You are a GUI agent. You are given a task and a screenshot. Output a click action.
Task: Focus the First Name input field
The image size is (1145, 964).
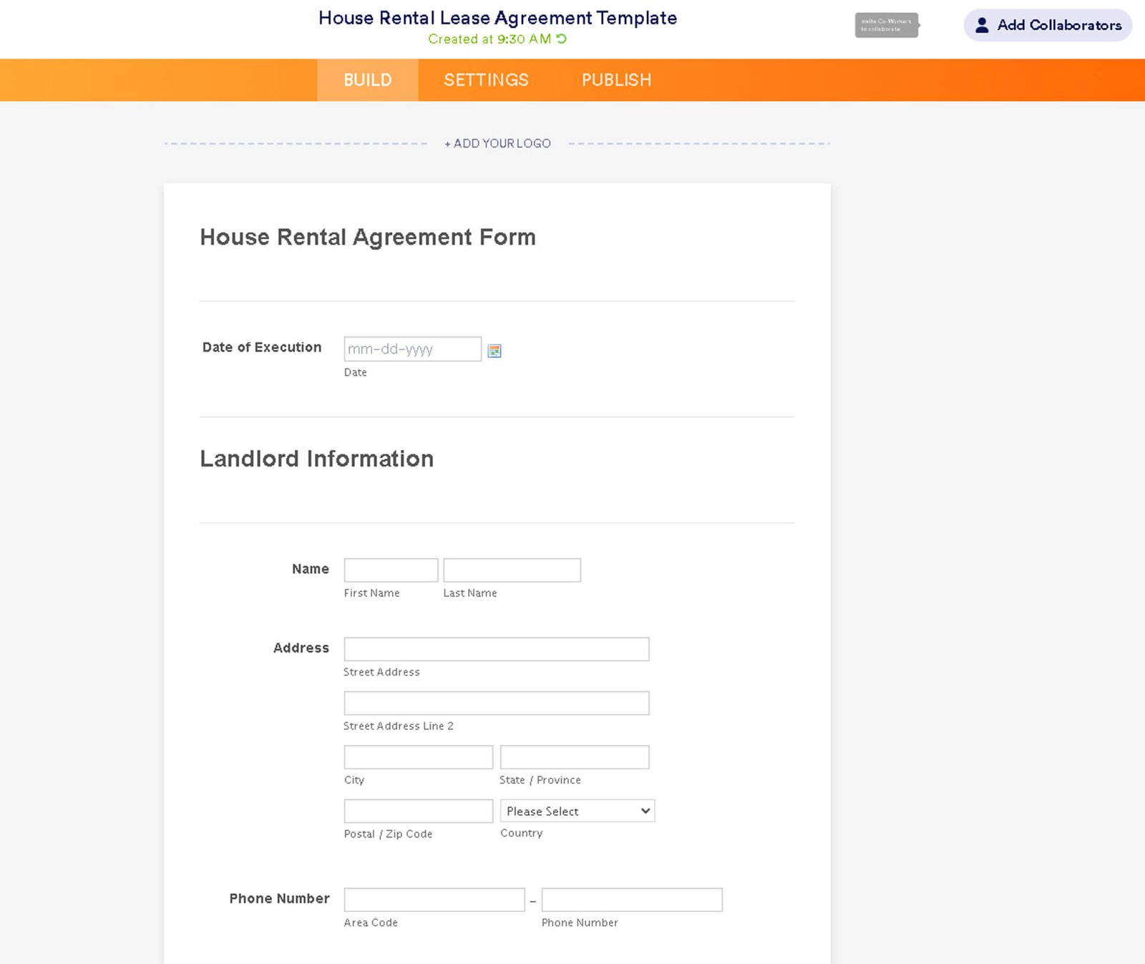click(x=391, y=570)
